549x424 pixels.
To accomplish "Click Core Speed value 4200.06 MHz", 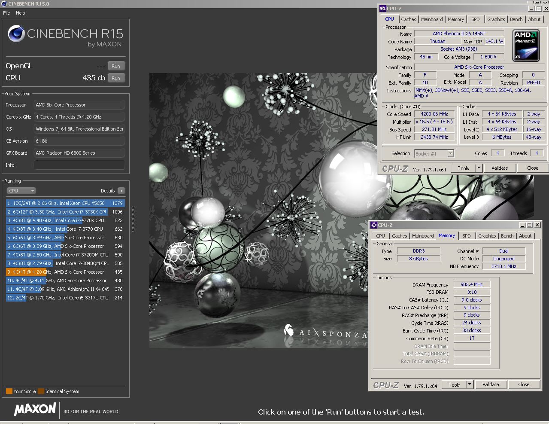I will click(434, 114).
